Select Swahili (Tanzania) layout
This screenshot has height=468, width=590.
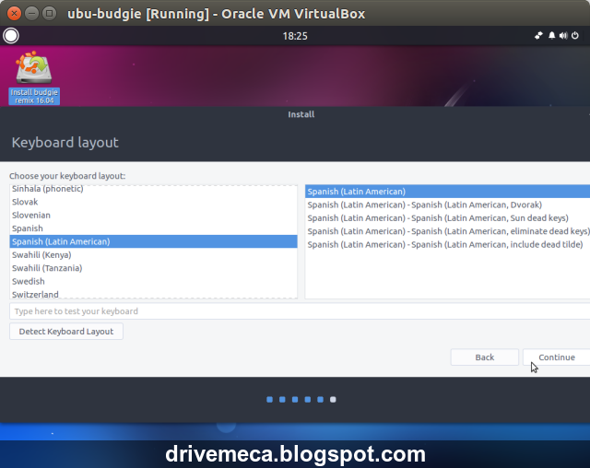[x=154, y=268]
